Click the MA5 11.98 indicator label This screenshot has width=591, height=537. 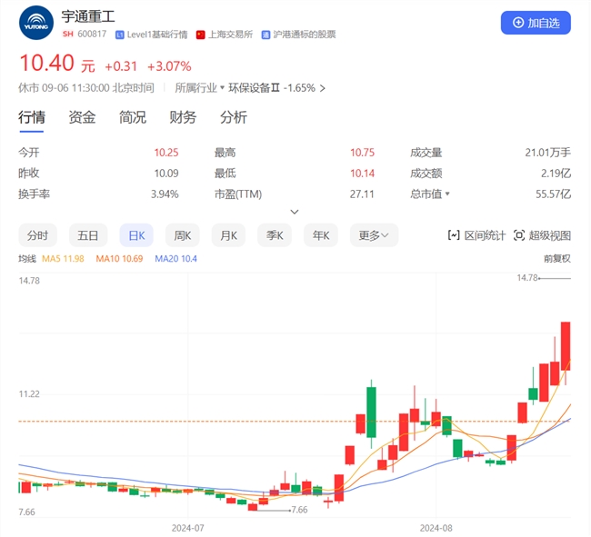(63, 259)
